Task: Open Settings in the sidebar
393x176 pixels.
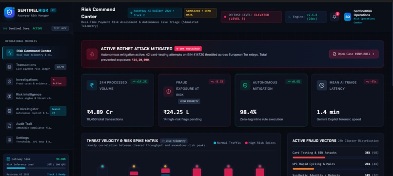Action: (x=37, y=139)
